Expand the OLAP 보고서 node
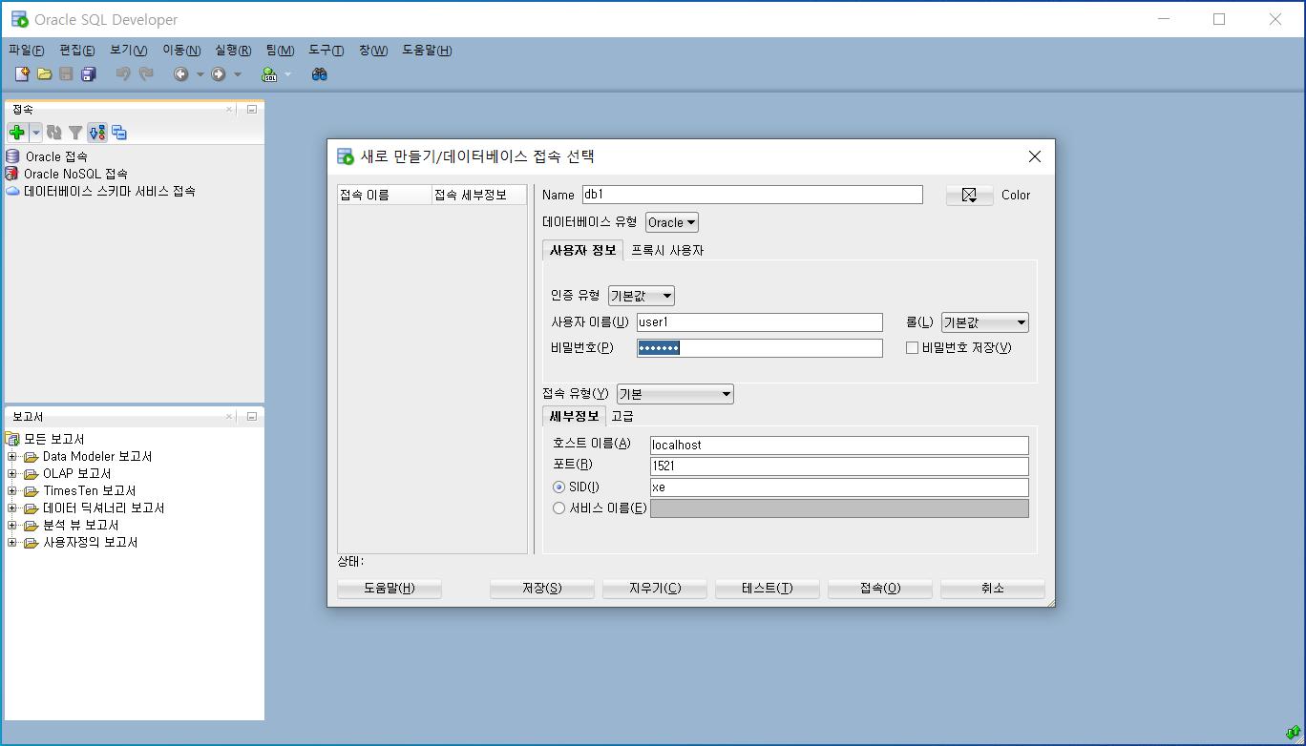Screen dimensions: 1306x746 pos(12,474)
